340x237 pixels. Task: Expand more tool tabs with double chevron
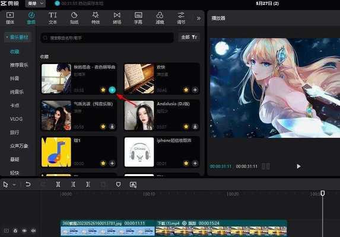tap(198, 18)
